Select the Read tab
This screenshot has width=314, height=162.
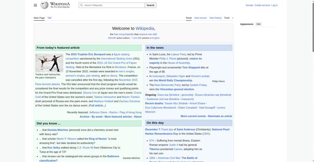pyautogui.click(x=189, y=18)
